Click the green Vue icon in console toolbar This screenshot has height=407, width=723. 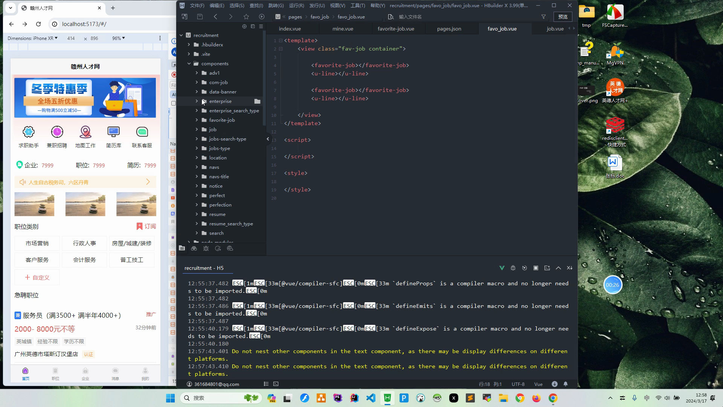(x=502, y=268)
